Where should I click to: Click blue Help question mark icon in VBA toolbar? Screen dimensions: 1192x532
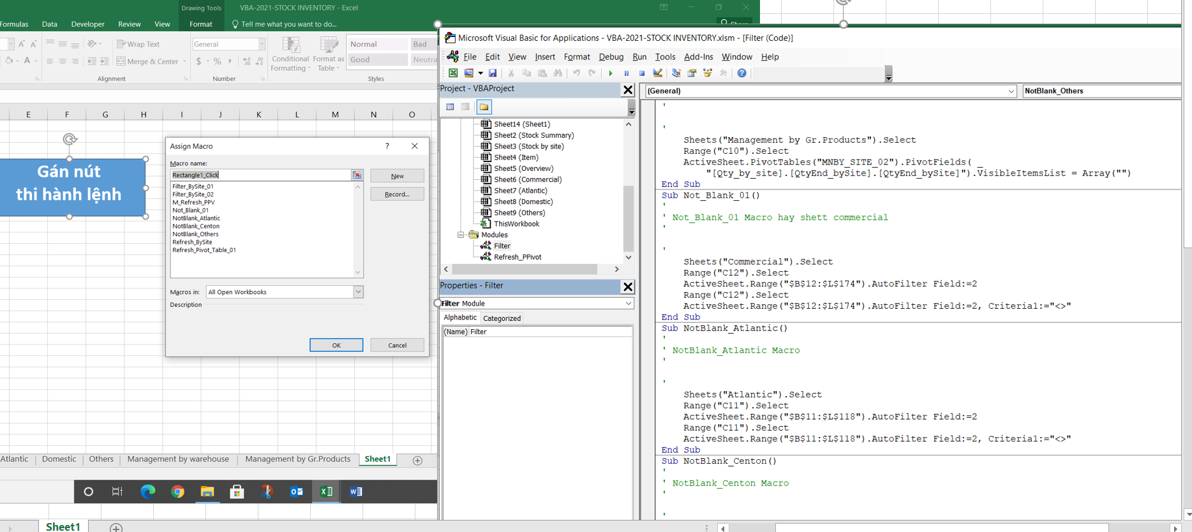pyautogui.click(x=741, y=73)
